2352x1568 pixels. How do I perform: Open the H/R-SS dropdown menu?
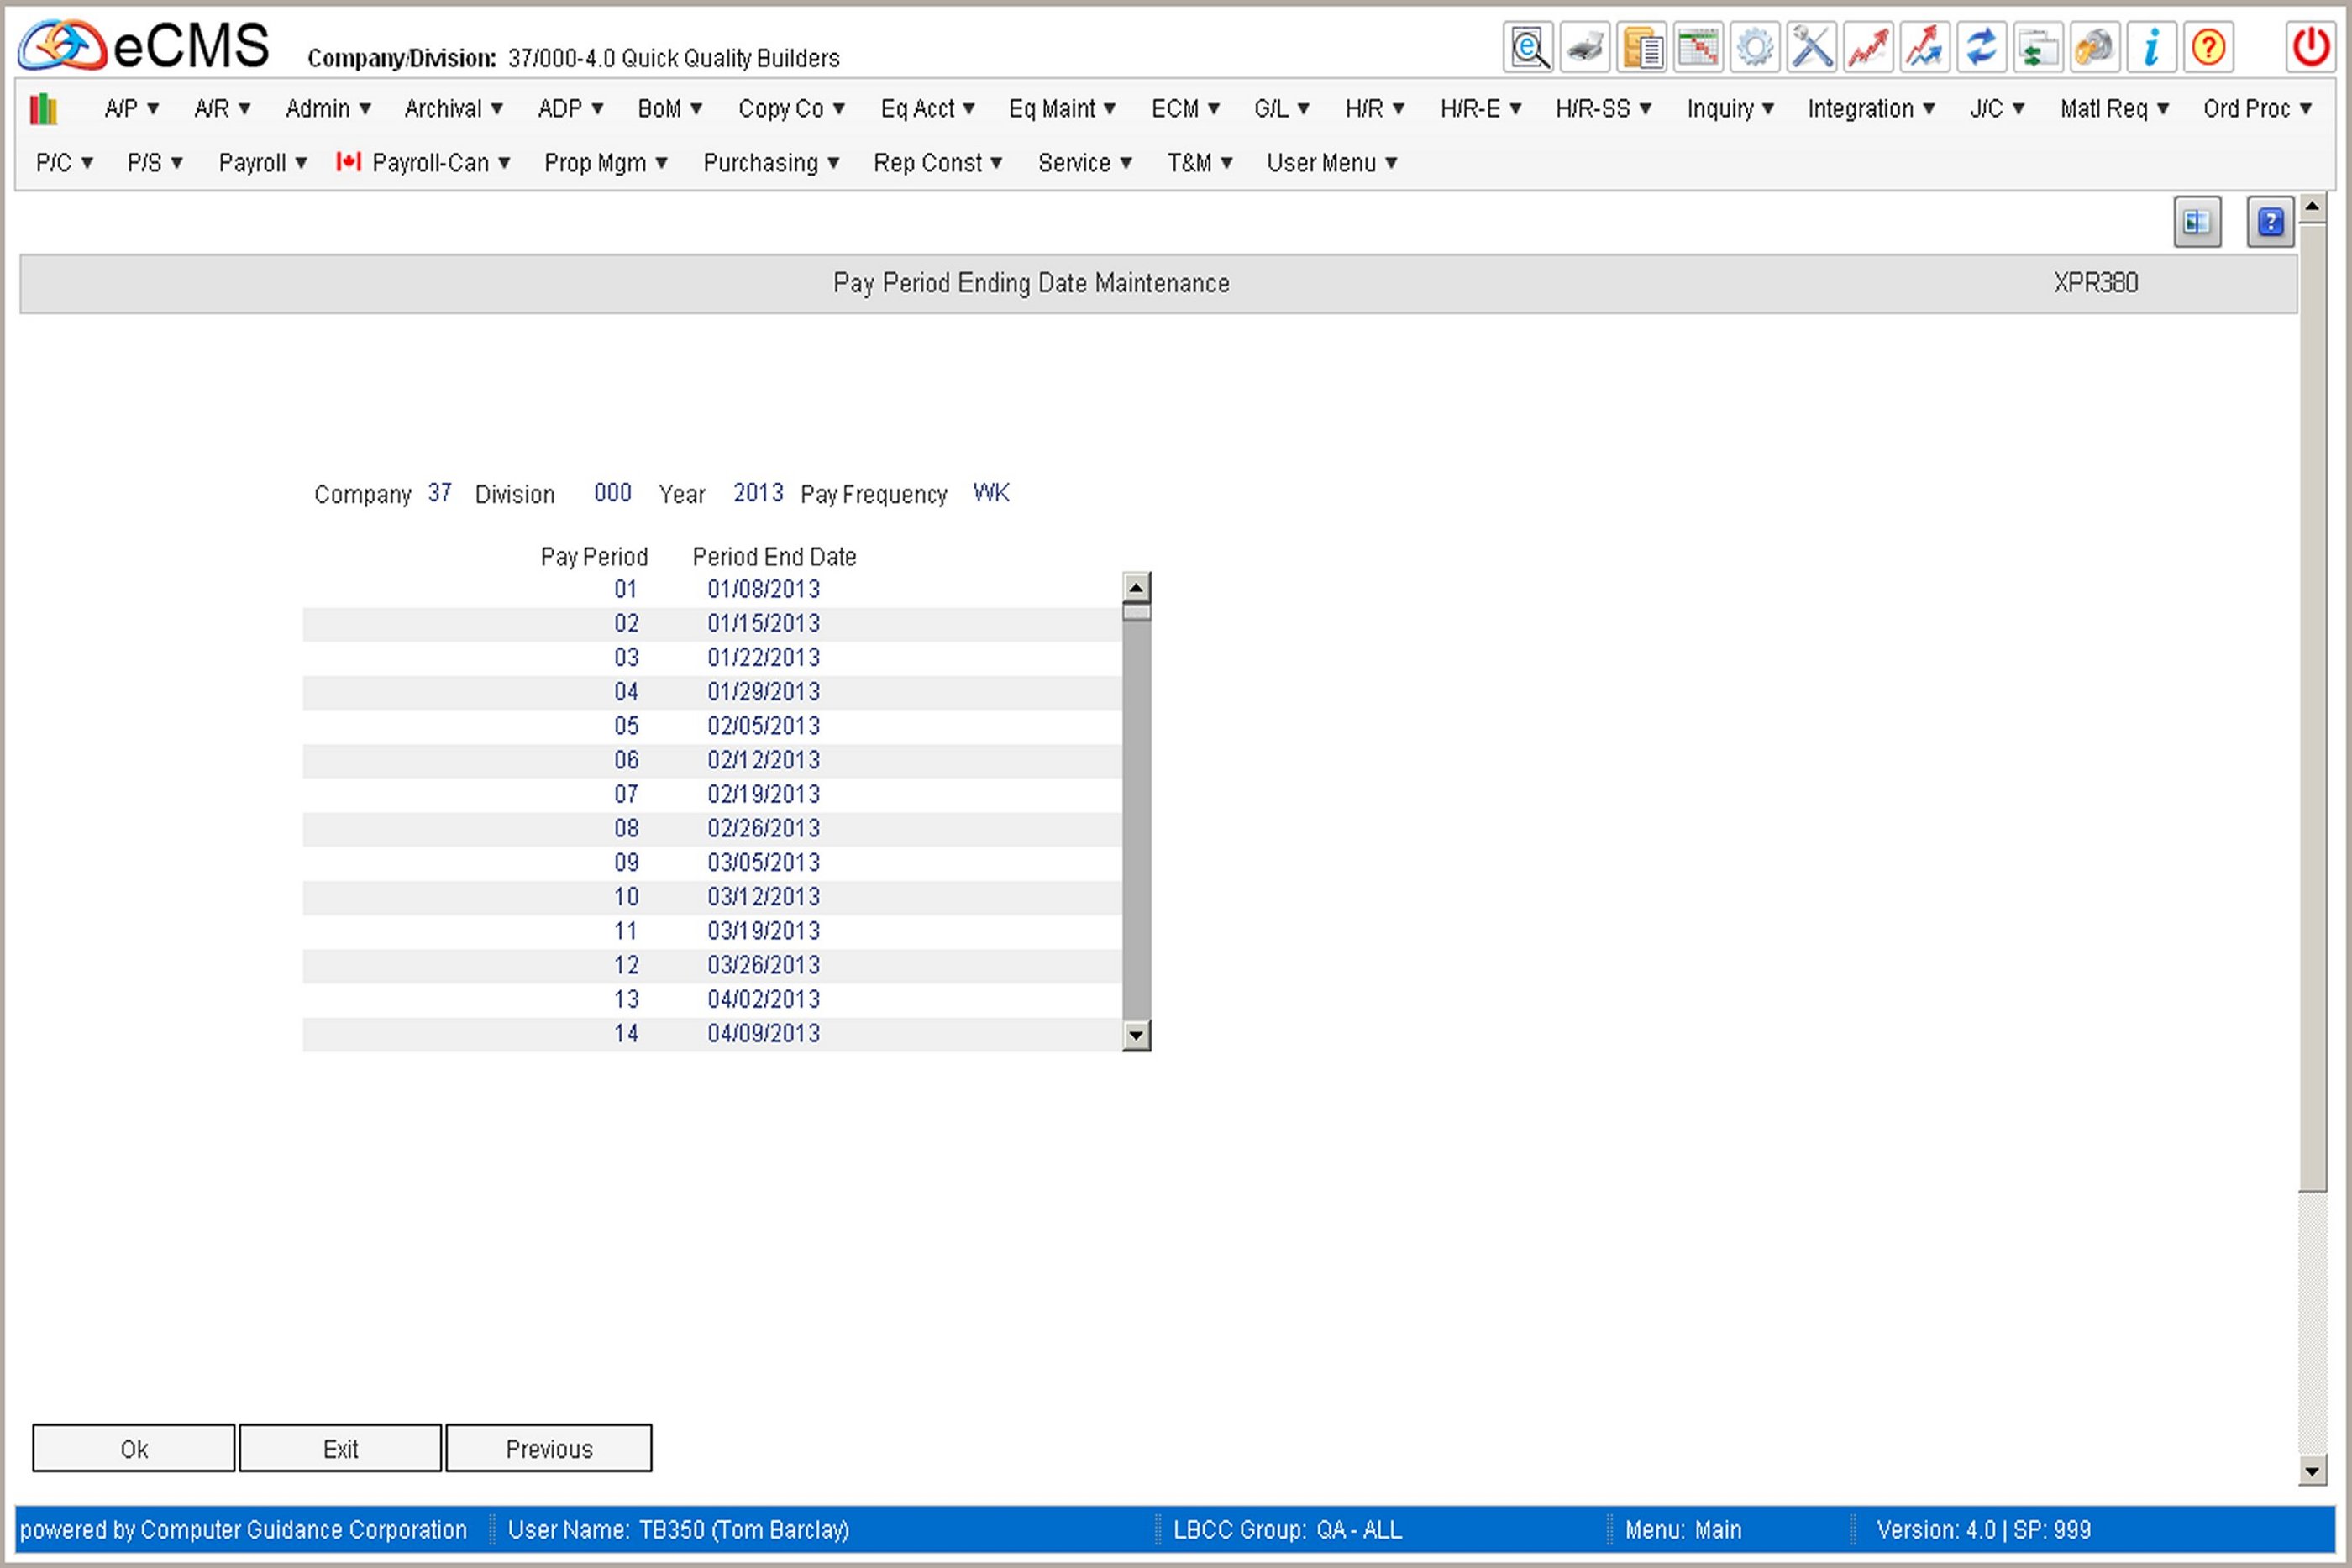tap(1602, 108)
